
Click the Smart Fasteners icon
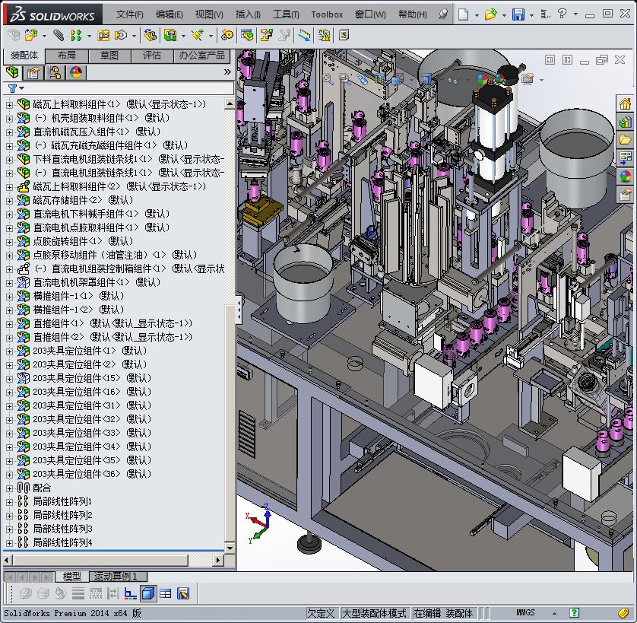pos(103,36)
